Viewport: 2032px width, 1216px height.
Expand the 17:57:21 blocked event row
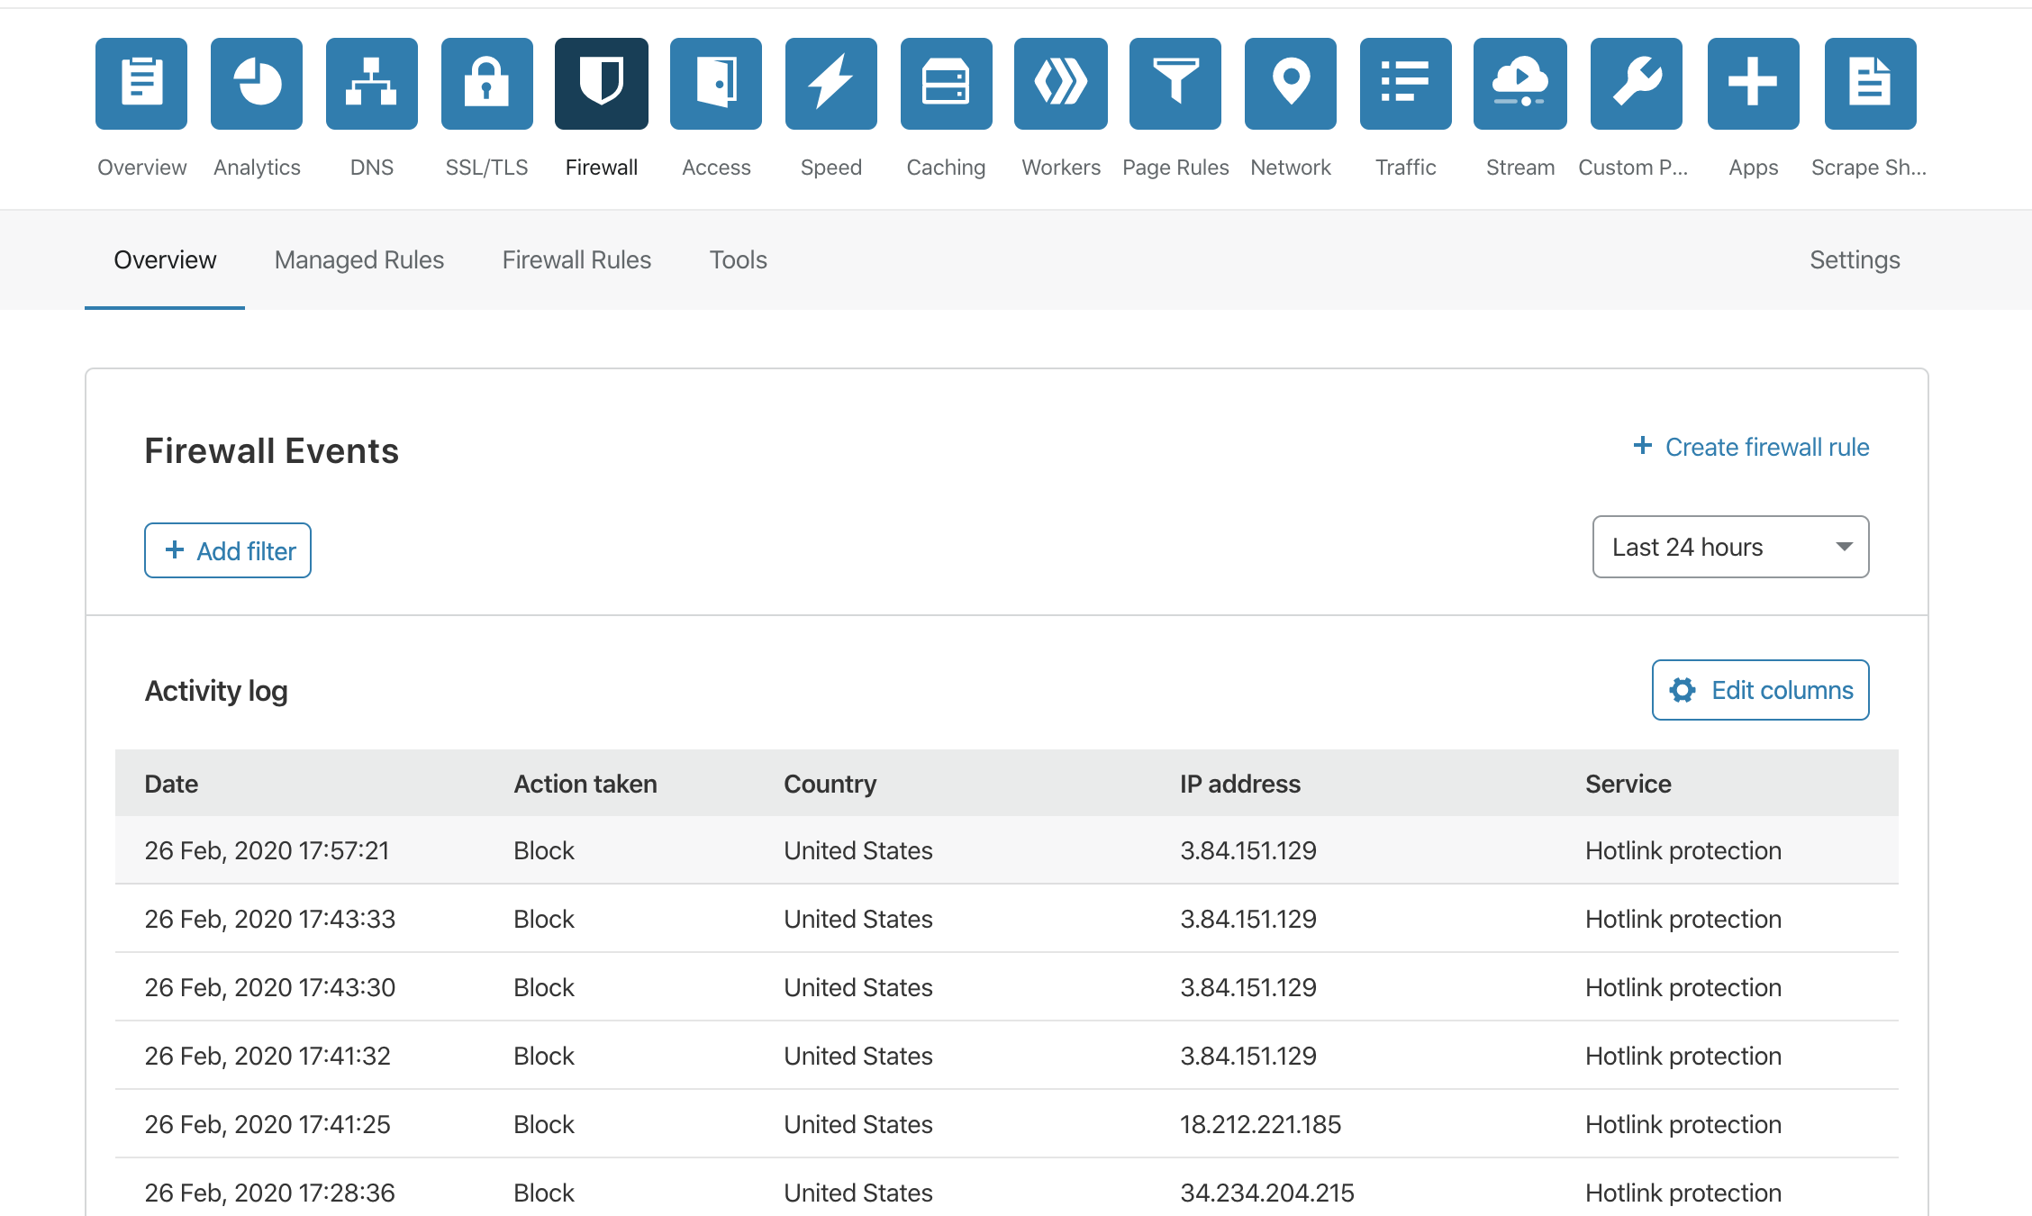coord(1006,850)
